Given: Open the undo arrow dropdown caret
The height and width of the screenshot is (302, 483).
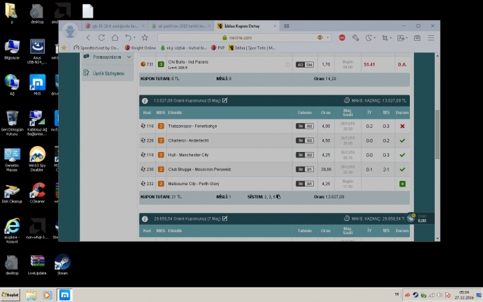Looking at the screenshot, I should (x=135, y=38).
